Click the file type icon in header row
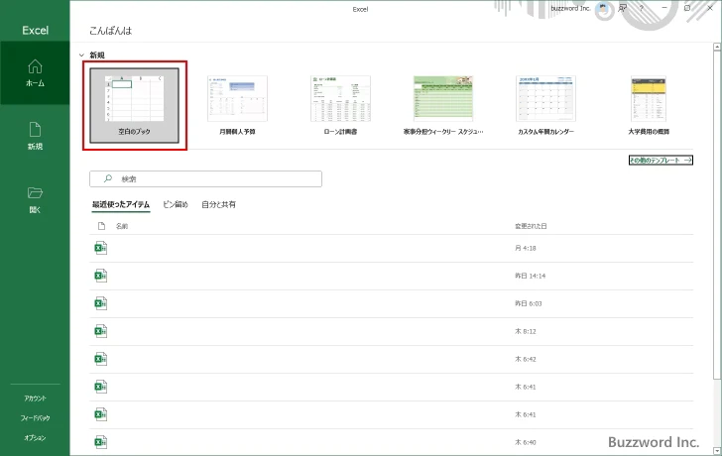Screen dimensions: 722x456 coord(102,226)
